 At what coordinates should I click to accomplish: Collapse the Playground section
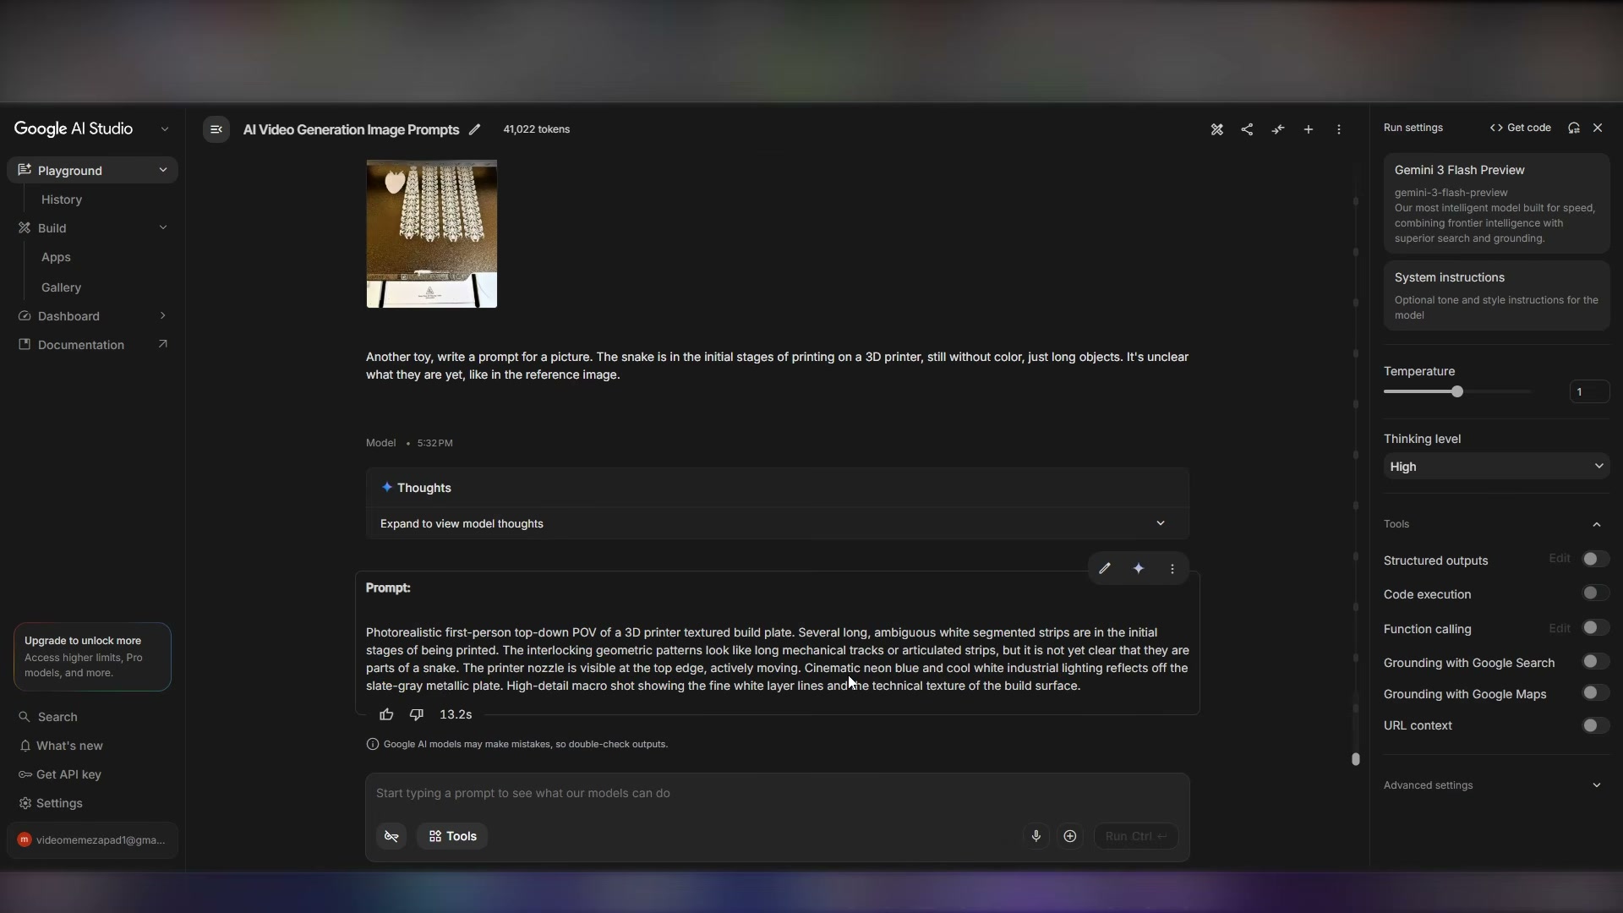pos(163,170)
